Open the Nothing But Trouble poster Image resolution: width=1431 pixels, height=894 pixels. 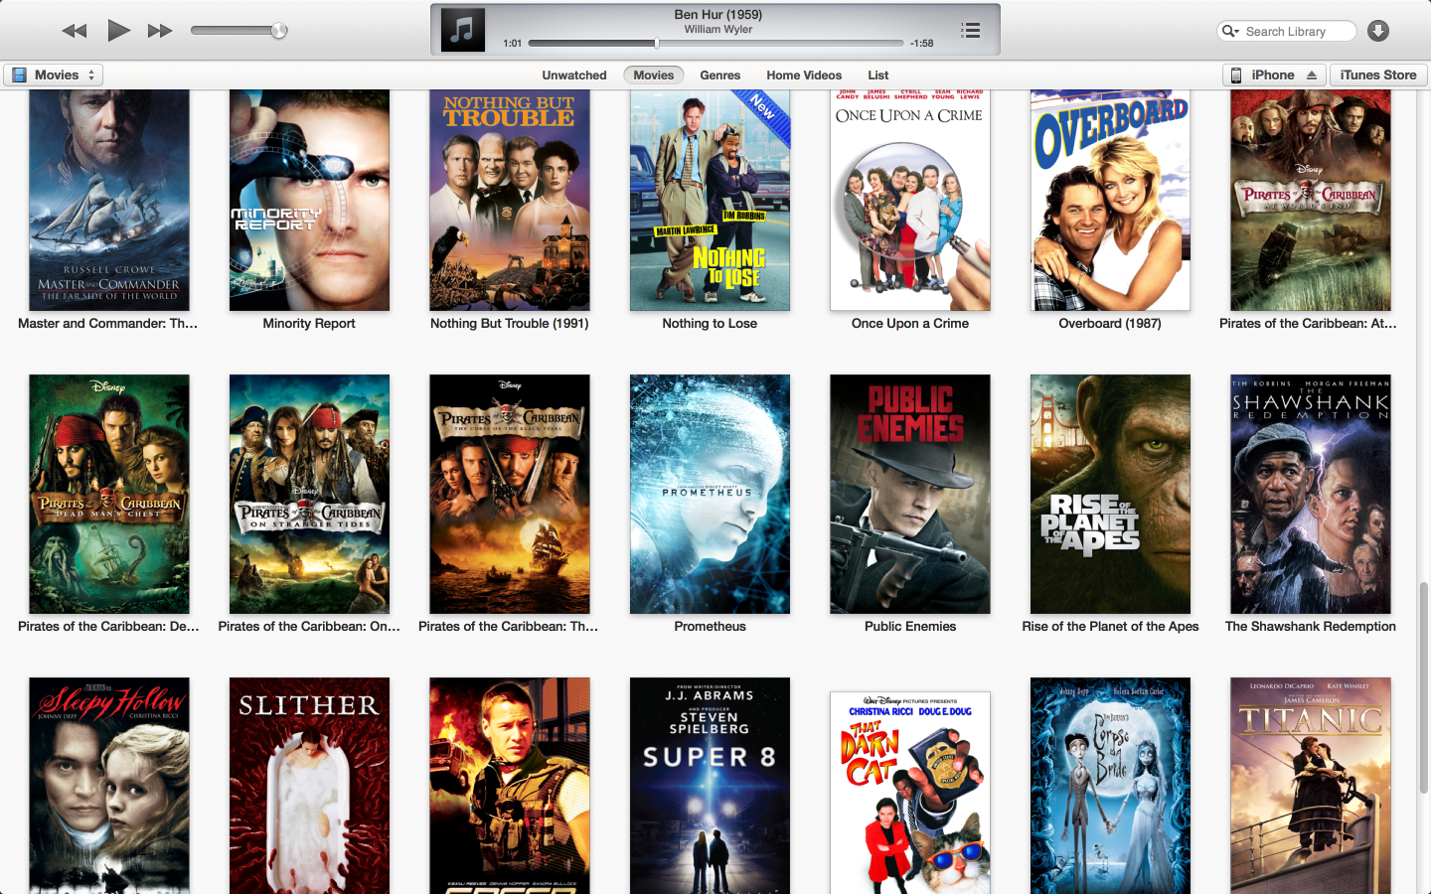[x=510, y=200]
